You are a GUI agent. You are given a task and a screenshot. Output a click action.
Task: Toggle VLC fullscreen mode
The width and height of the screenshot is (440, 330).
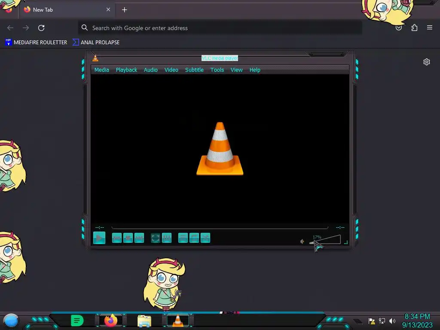click(156, 238)
